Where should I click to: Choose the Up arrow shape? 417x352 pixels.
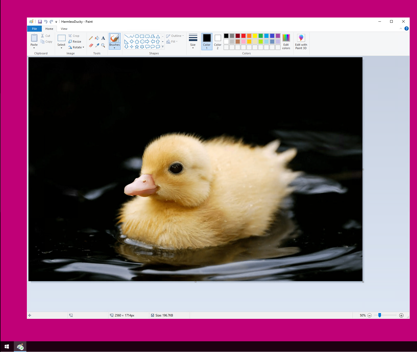pos(158,42)
